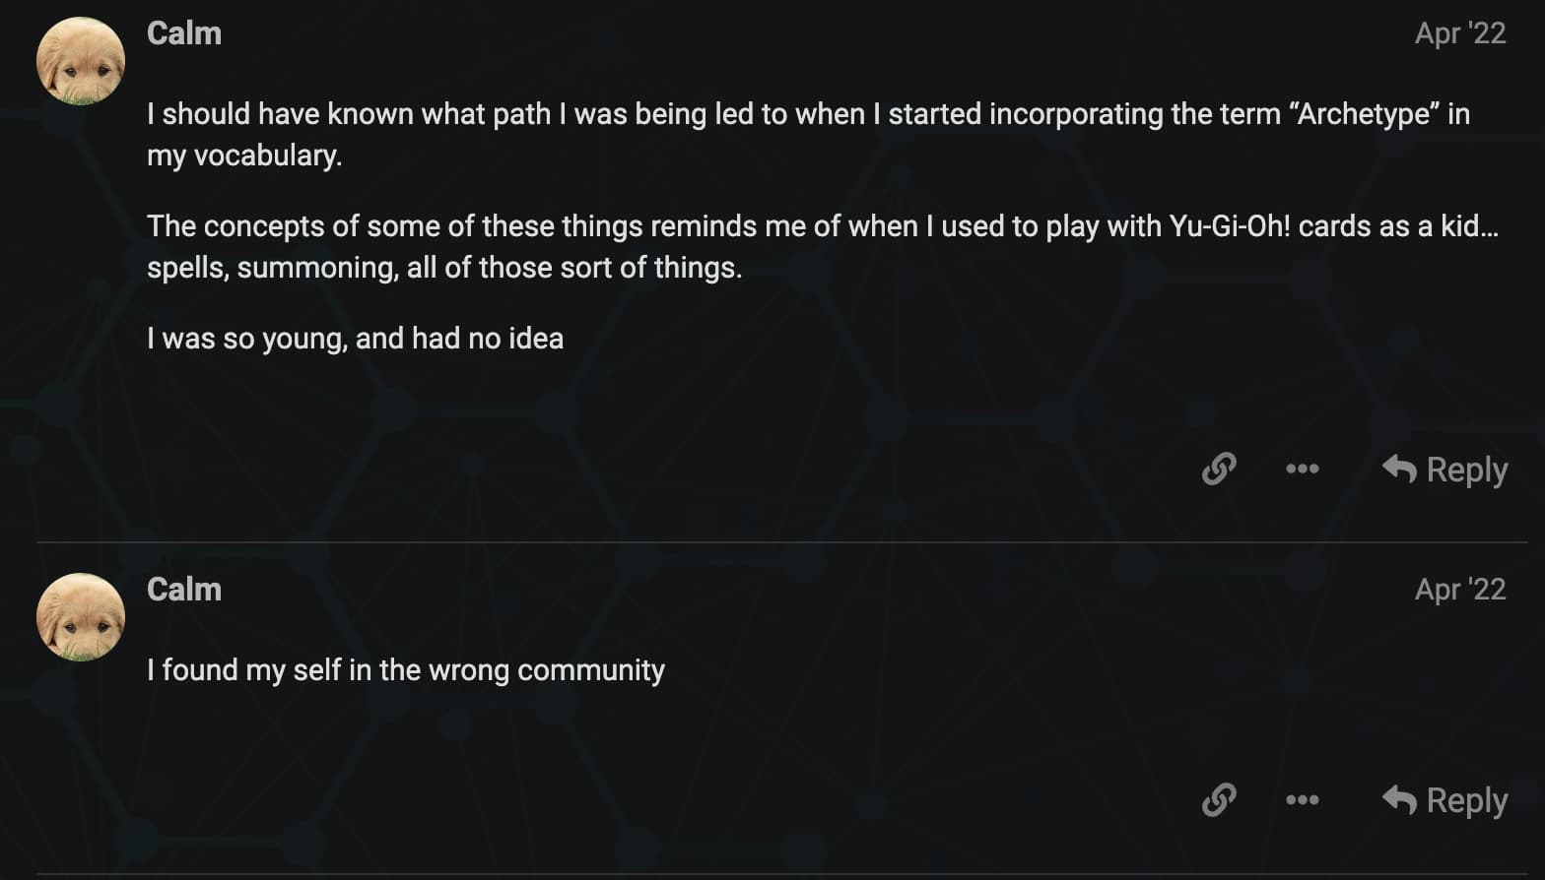This screenshot has width=1545, height=880.
Task: Click the Apr '22 date on the Archetype post
Action: [1459, 33]
